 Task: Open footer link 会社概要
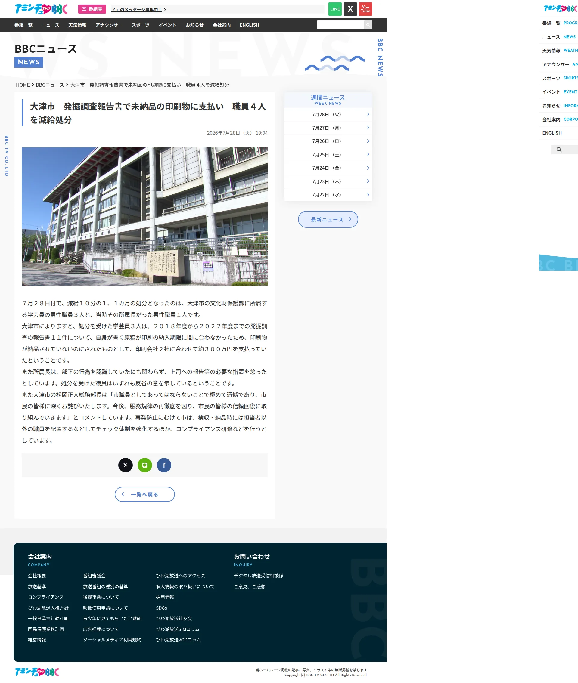coord(37,576)
